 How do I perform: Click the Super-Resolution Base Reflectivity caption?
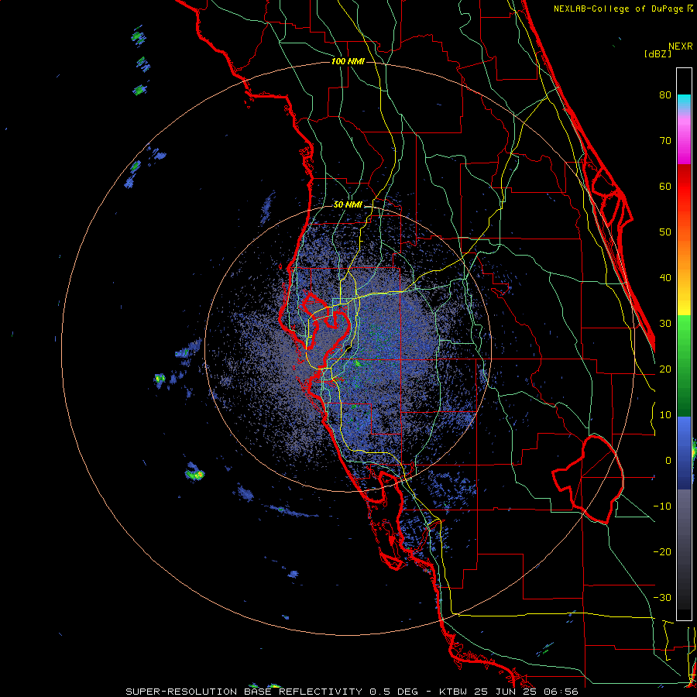pyautogui.click(x=352, y=692)
